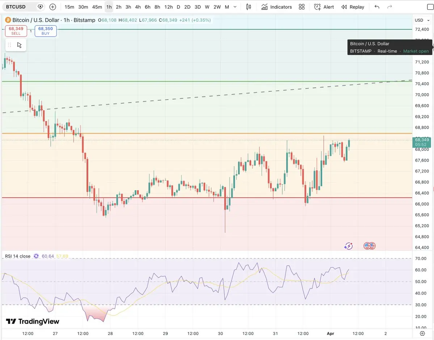Set chart to 2D interval
434x340 pixels.
187,7
